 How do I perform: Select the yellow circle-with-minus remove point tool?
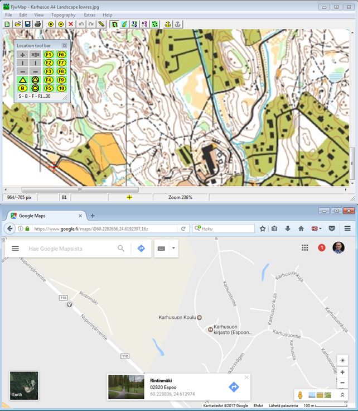click(61, 25)
